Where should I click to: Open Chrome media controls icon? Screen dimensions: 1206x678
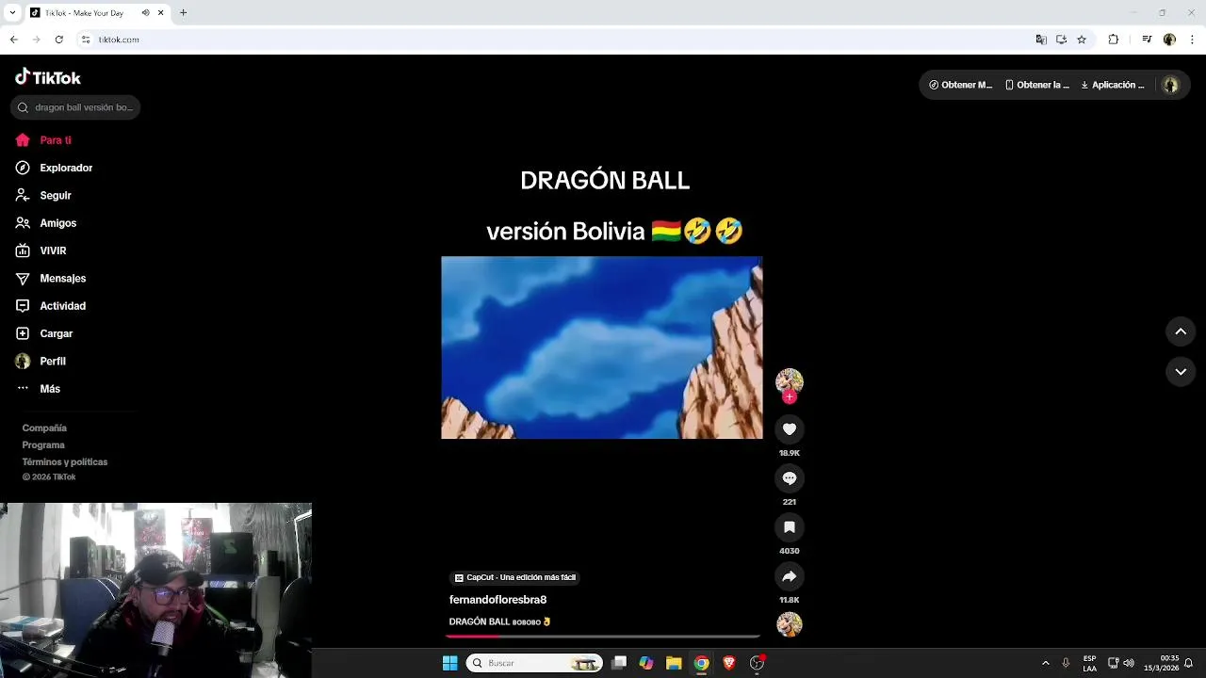click(x=1147, y=40)
